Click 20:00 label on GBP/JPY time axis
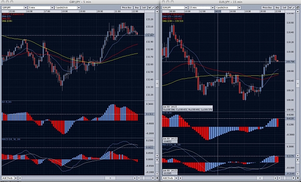 tap(100, 12)
